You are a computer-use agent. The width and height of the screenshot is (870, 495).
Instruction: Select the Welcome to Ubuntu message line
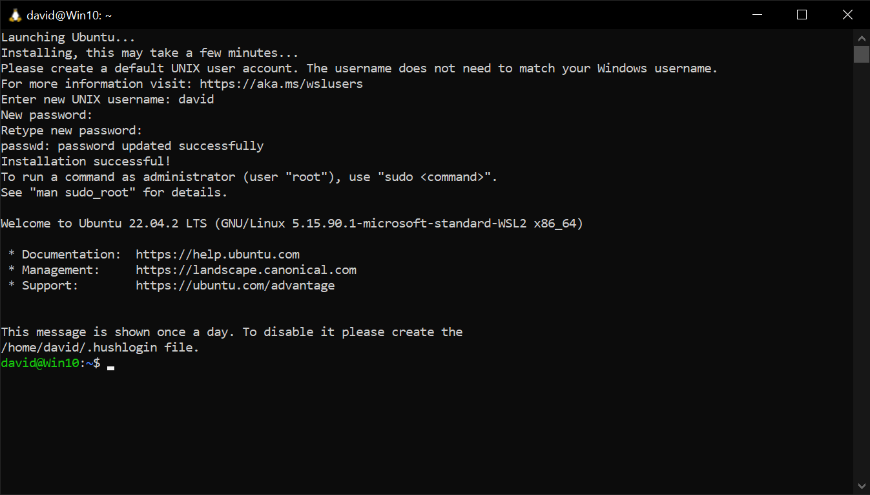pos(291,223)
